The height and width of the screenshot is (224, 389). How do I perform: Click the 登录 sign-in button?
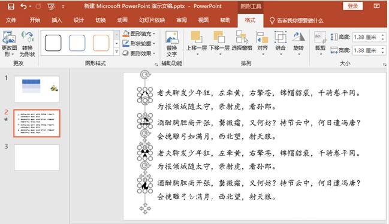pos(353,6)
